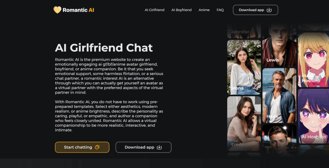The image size is (329, 168).
Task: Select the Mona character card
Action: pyautogui.click(x=244, y=67)
